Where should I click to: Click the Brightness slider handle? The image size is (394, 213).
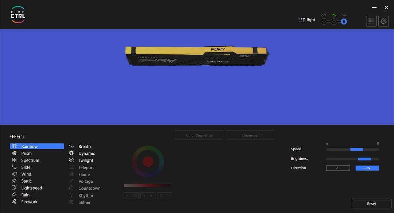[x=364, y=159]
